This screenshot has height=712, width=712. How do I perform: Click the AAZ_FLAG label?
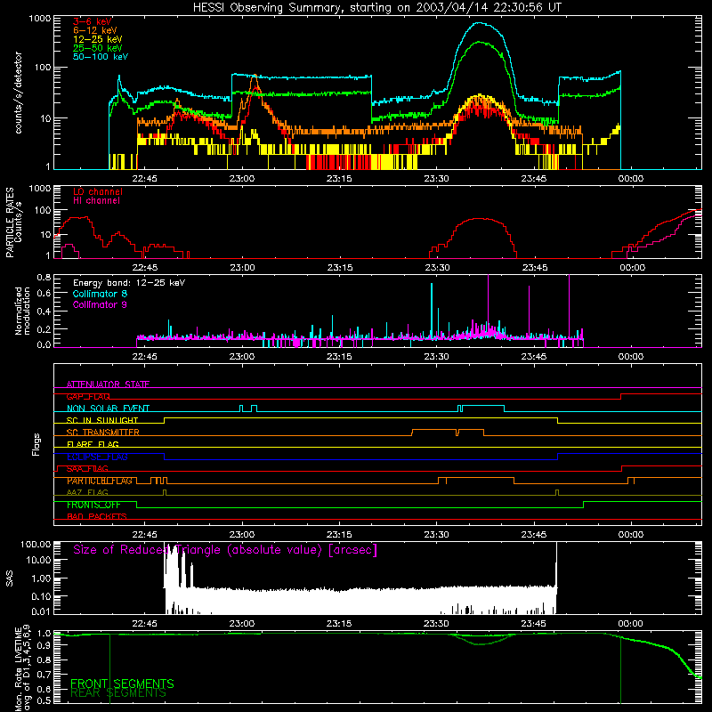point(87,493)
